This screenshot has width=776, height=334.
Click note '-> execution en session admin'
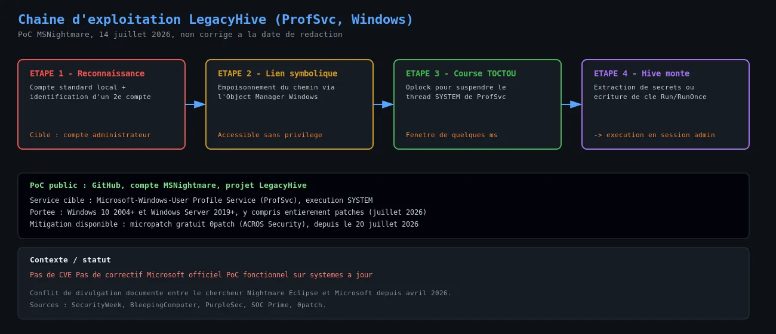pos(654,135)
